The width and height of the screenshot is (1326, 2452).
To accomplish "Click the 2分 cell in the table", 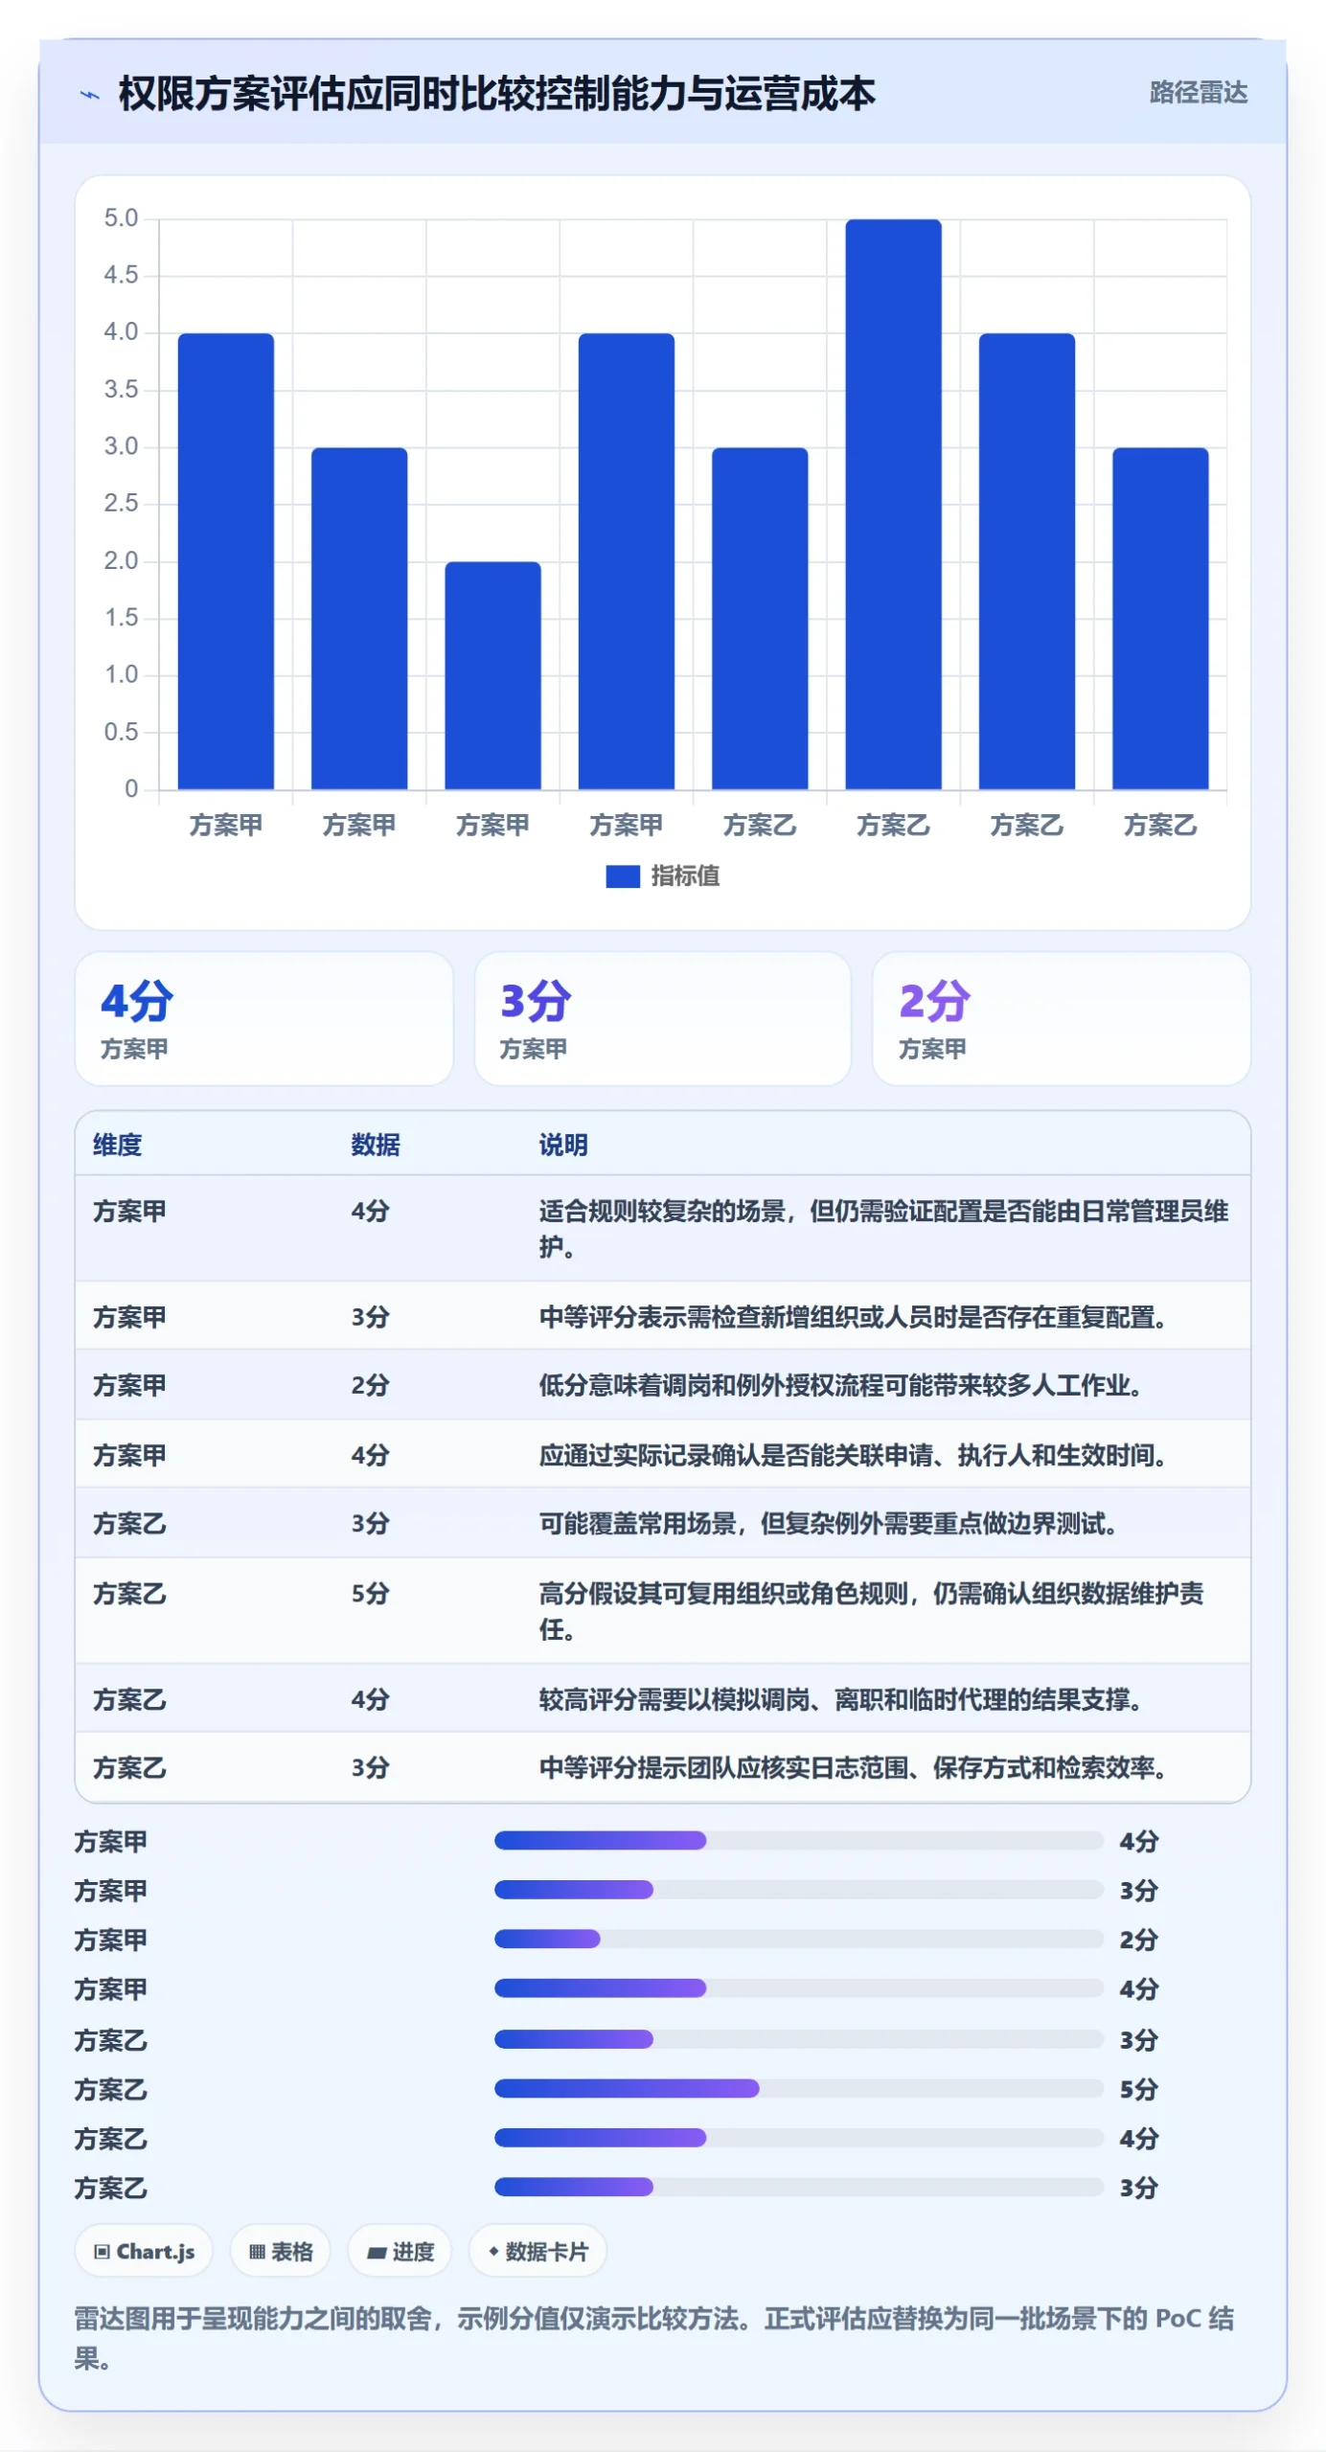I will click(370, 1386).
